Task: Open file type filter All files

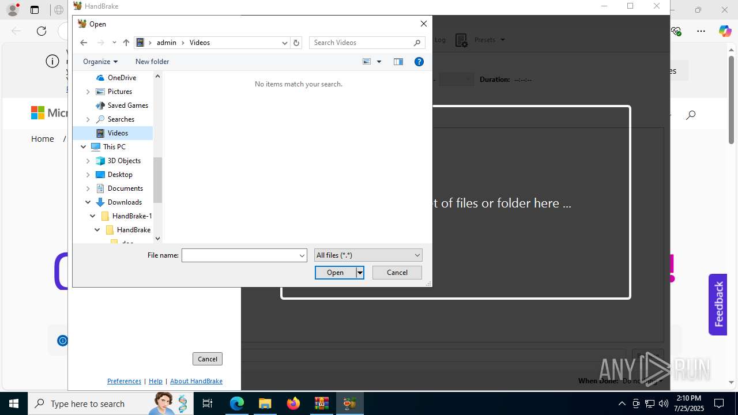Action: (368, 255)
